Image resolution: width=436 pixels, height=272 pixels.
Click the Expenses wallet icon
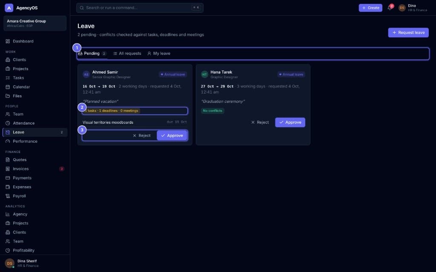[8, 187]
